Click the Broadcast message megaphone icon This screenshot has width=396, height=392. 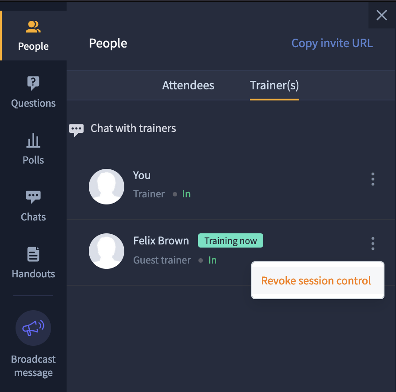(x=33, y=328)
